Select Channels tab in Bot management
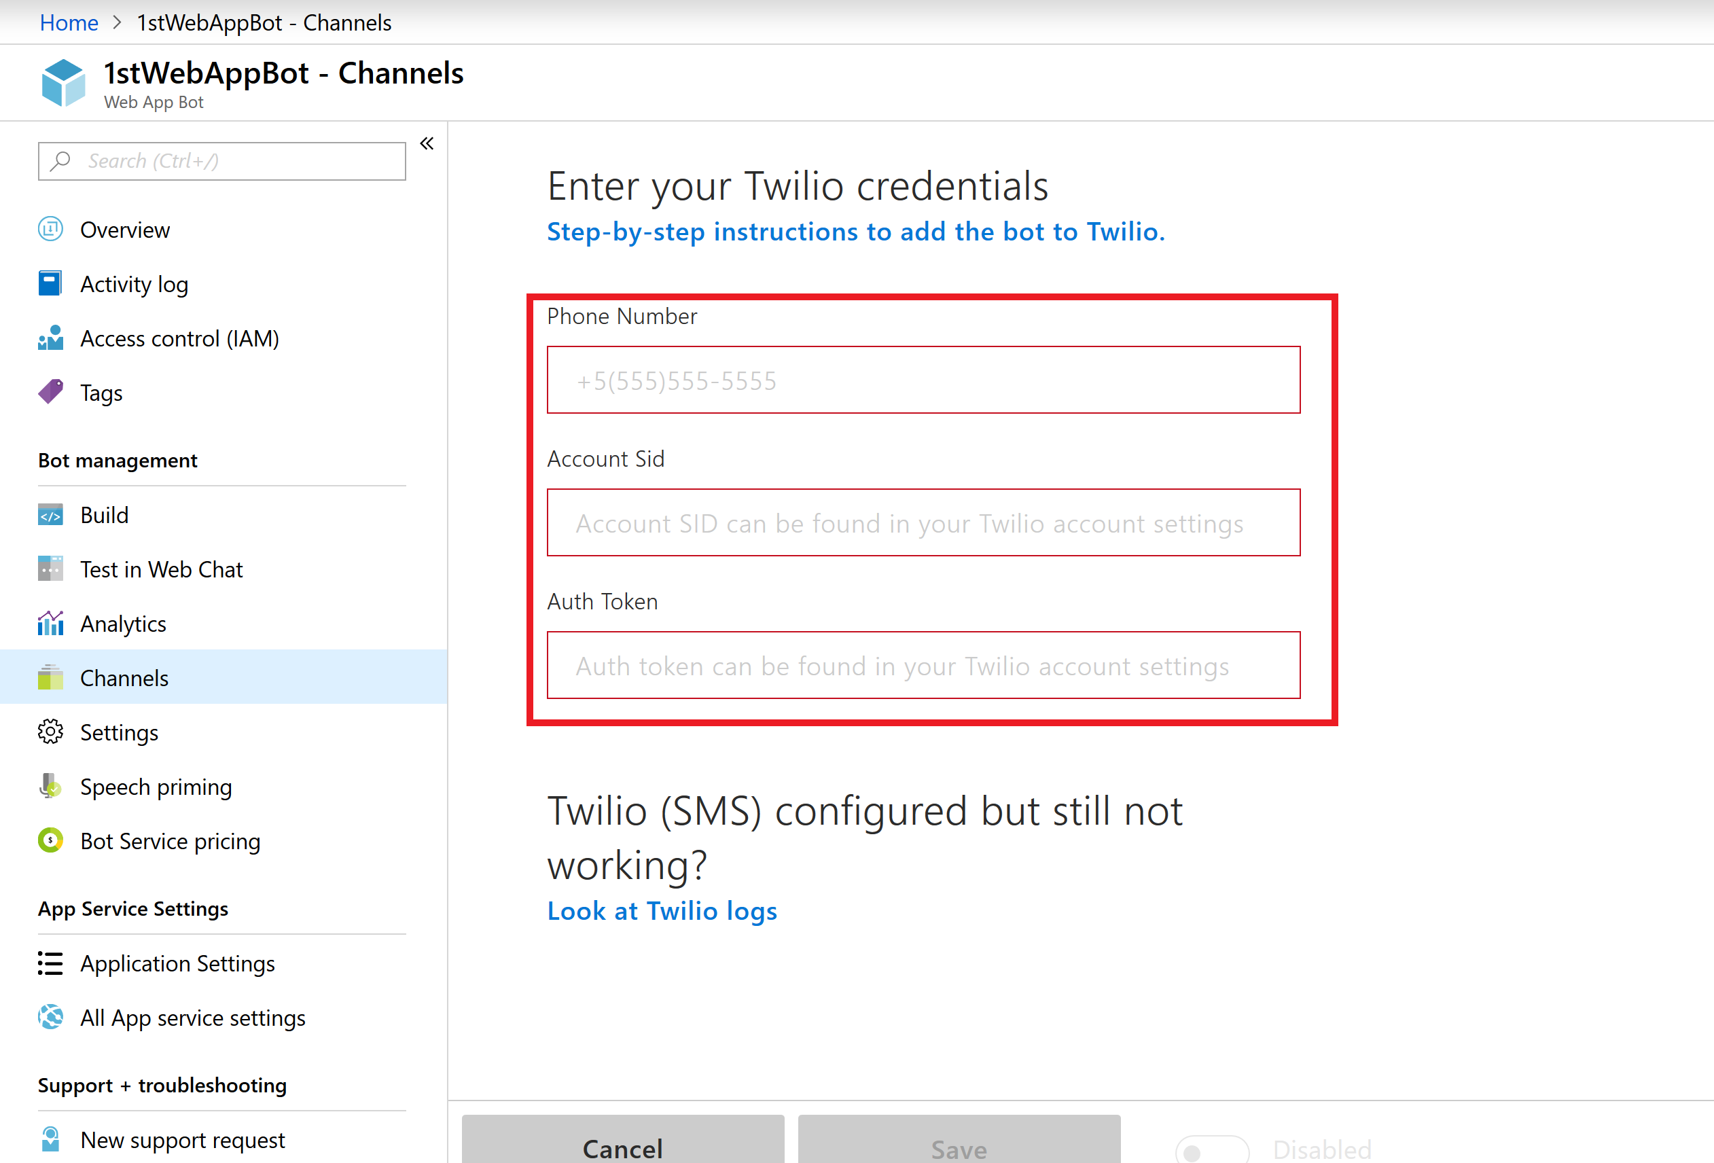 pyautogui.click(x=124, y=677)
